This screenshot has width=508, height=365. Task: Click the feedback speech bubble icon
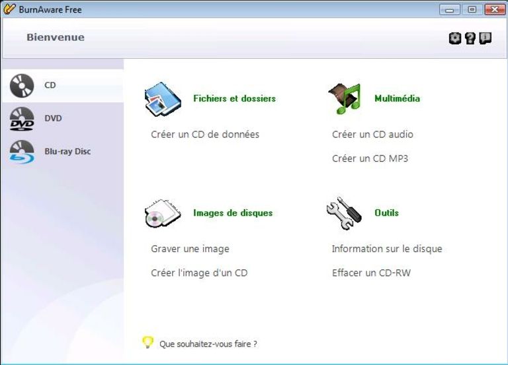tap(485, 38)
